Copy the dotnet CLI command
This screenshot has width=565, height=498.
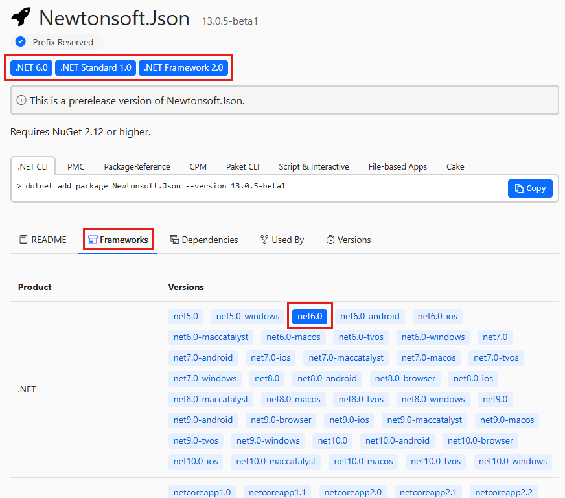[529, 188]
